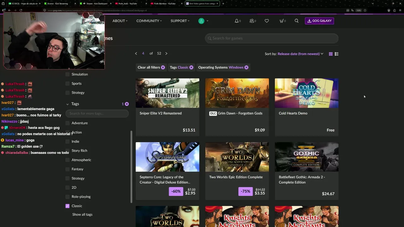Open the friends icon in GOG header

tap(252, 21)
